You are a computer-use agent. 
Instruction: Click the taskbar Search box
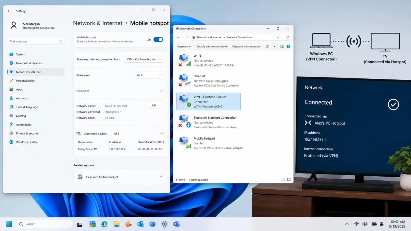[45, 224]
